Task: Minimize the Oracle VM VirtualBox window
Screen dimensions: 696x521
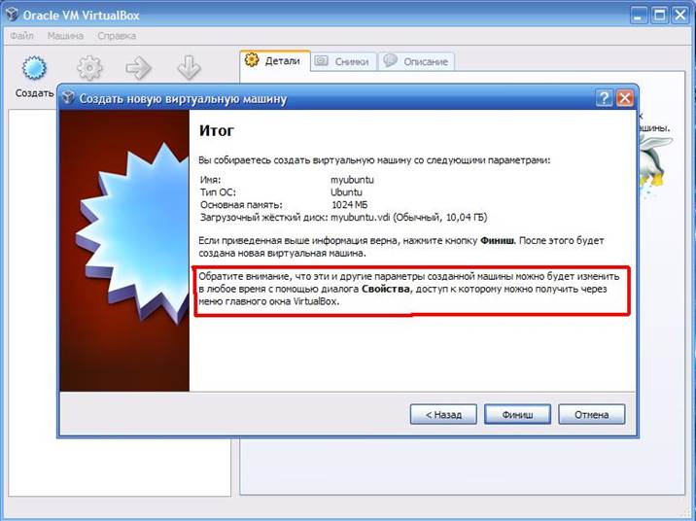Action: (639, 16)
